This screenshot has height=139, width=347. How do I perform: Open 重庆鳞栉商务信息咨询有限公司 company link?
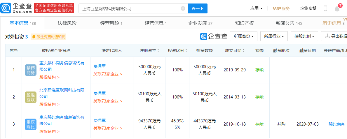[62, 66]
